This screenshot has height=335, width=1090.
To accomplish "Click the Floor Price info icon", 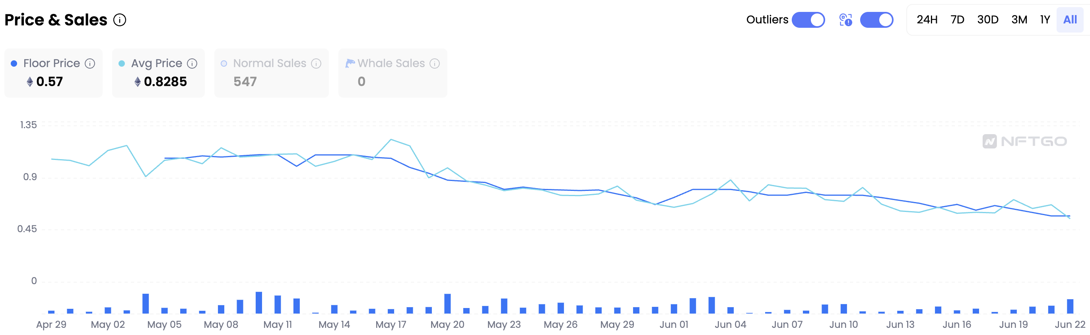I will pyautogui.click(x=90, y=64).
